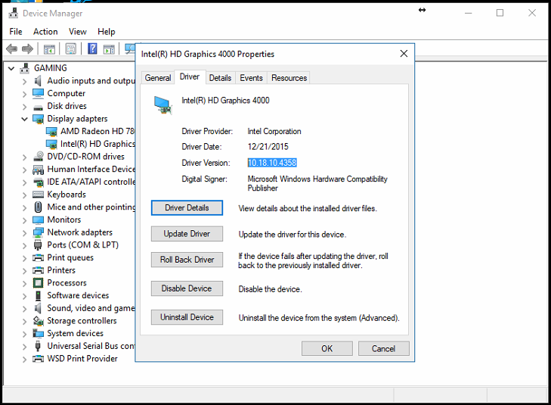Click the Human Interface Devices icon

pyautogui.click(x=38, y=170)
